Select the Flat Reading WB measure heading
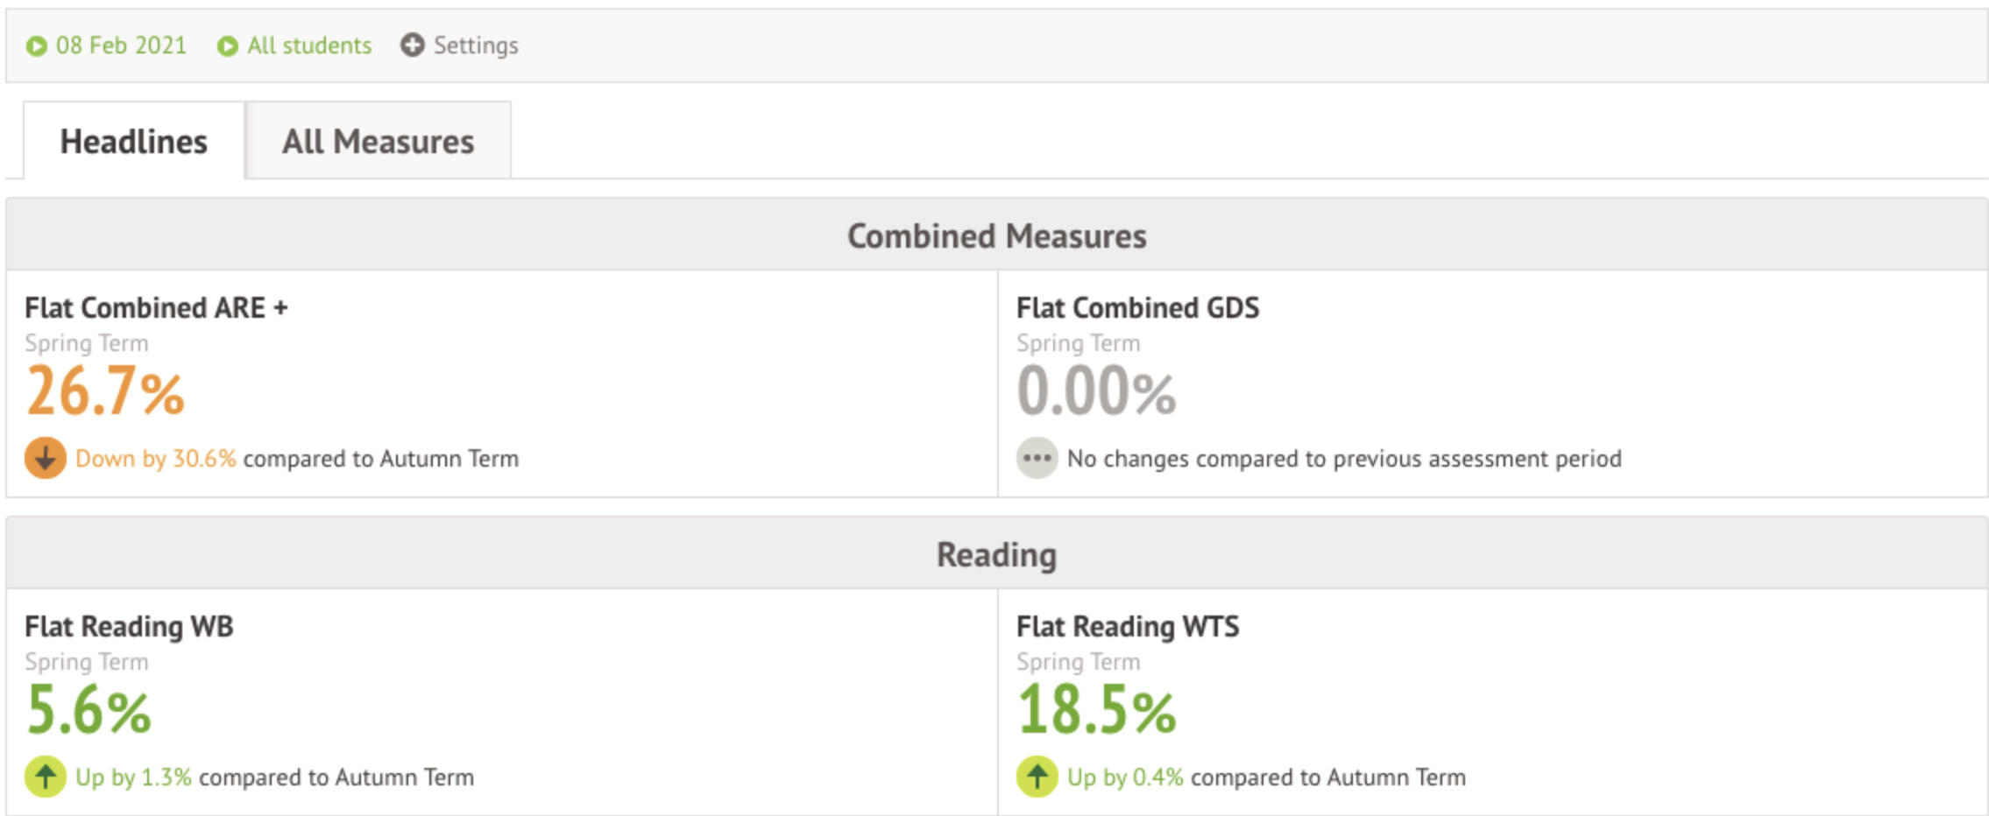The width and height of the screenshot is (1989, 816). 129,627
